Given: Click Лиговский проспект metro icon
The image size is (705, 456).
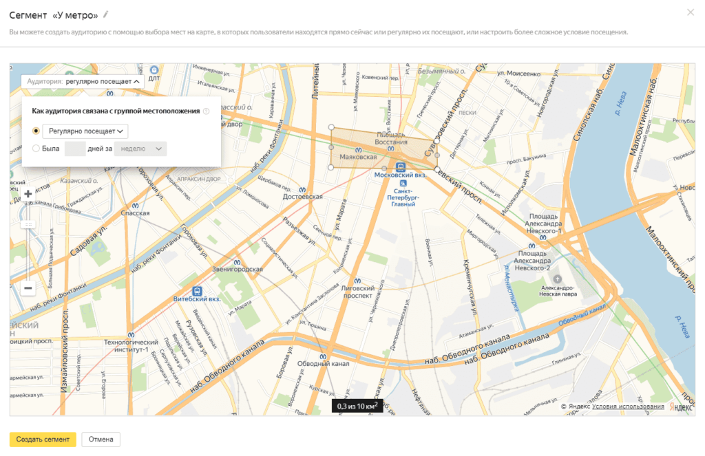Looking at the screenshot, I should point(357,281).
